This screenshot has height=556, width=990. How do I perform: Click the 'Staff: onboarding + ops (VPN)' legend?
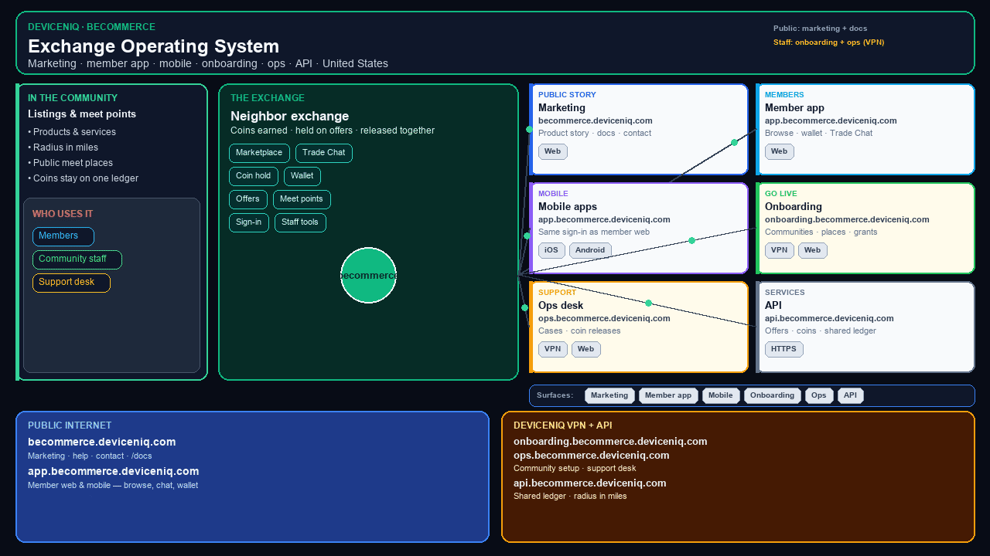(828, 42)
